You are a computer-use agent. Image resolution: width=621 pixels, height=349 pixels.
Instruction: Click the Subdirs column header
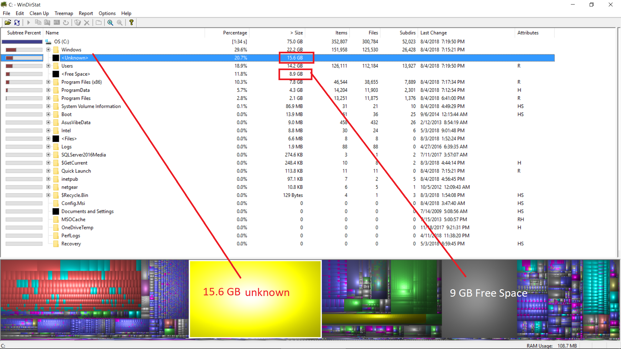(x=399, y=33)
